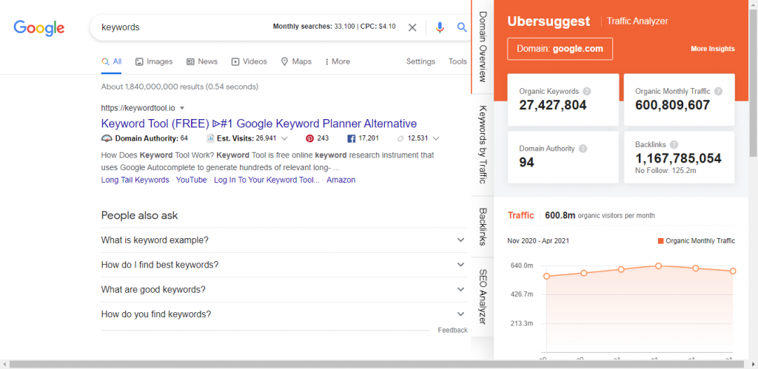Image resolution: width=758 pixels, height=369 pixels.
Task: Click the blue search magnifier icon
Action: click(462, 27)
